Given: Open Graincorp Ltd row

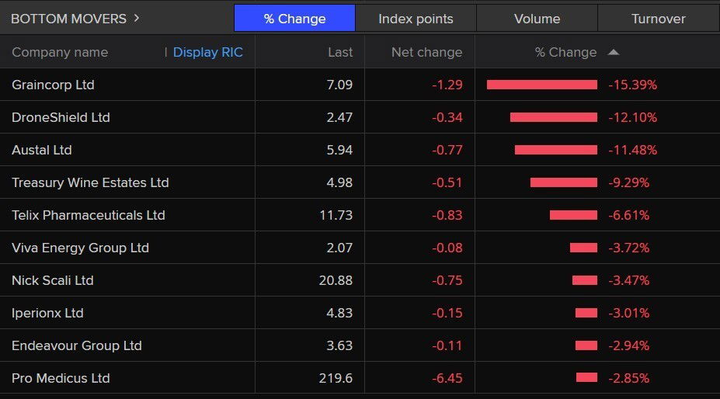Looking at the screenshot, I should tap(53, 85).
